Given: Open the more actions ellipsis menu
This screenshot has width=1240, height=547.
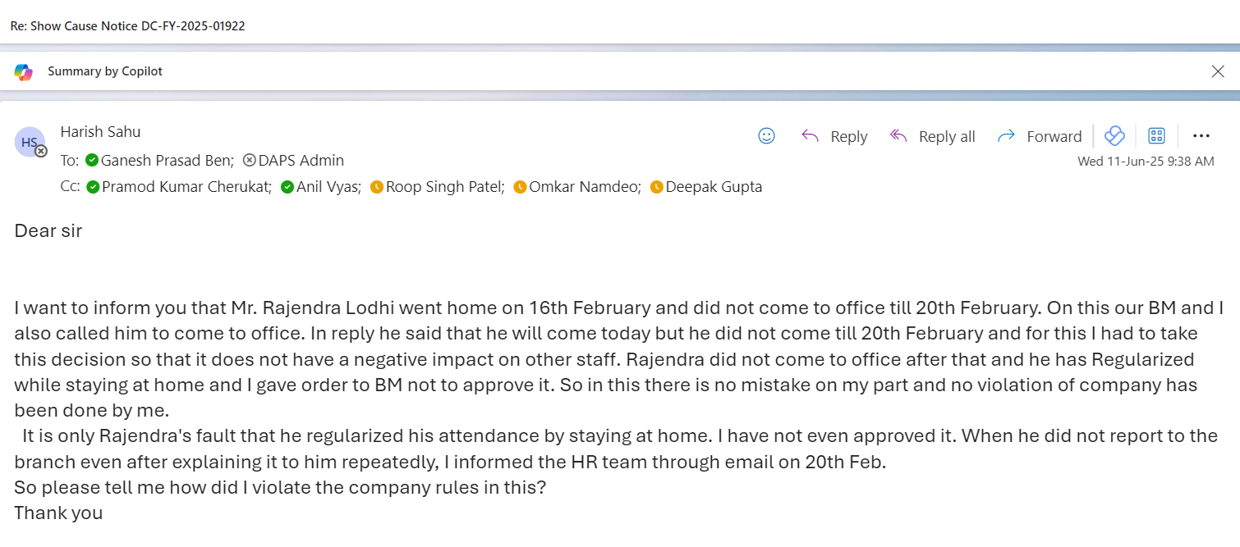Looking at the screenshot, I should [1201, 136].
